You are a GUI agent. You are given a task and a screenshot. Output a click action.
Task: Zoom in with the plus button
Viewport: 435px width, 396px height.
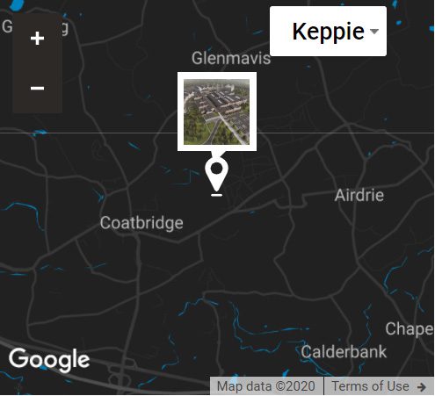click(x=37, y=39)
